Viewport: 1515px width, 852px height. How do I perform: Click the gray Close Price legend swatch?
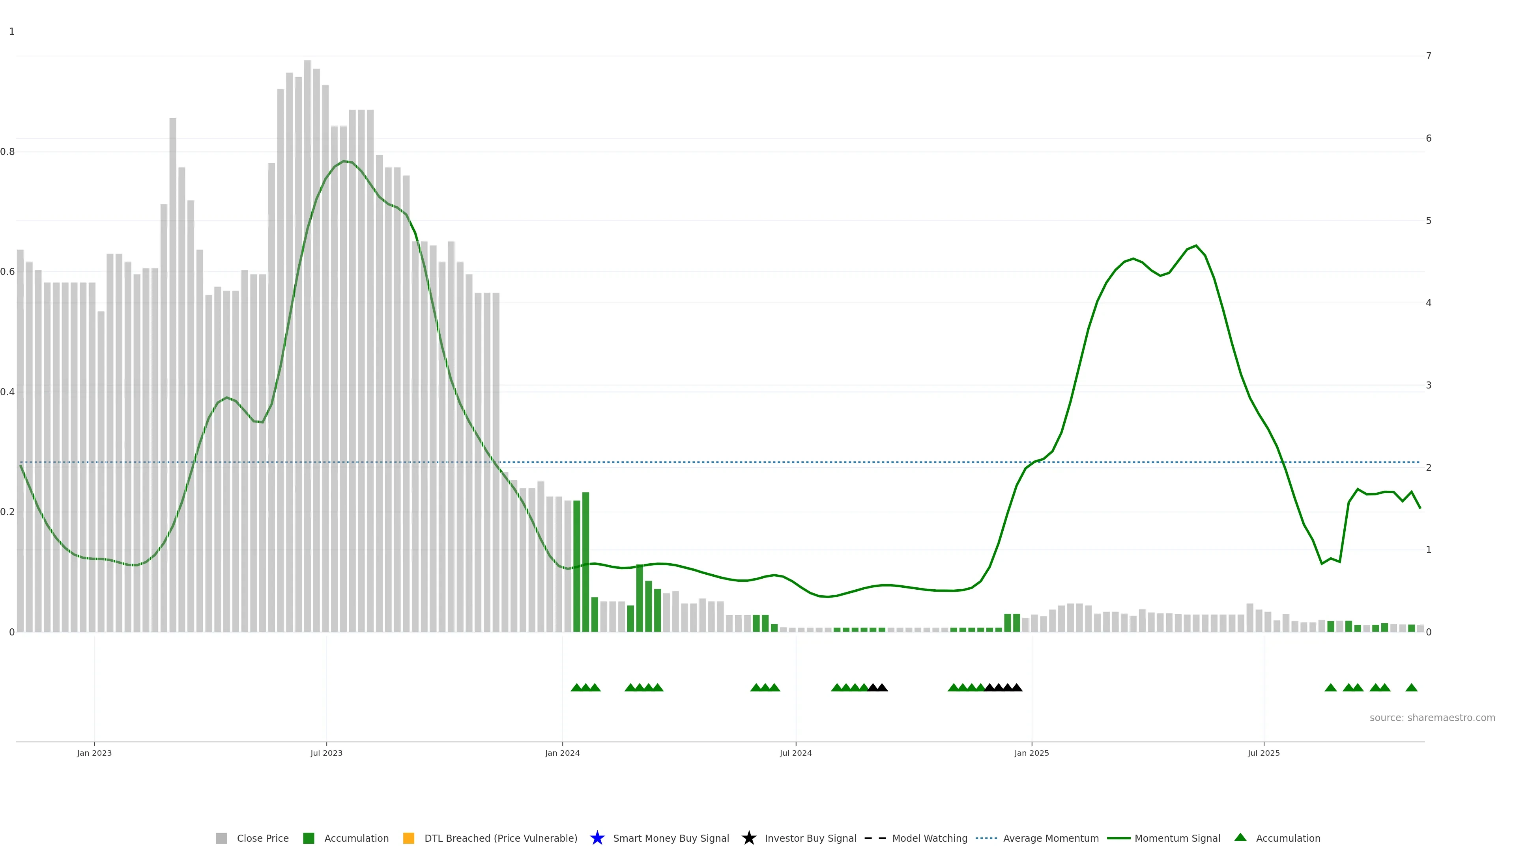click(x=221, y=838)
